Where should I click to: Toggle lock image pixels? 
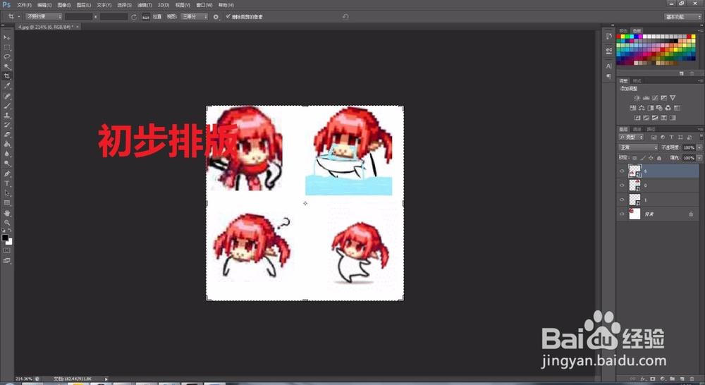point(642,158)
